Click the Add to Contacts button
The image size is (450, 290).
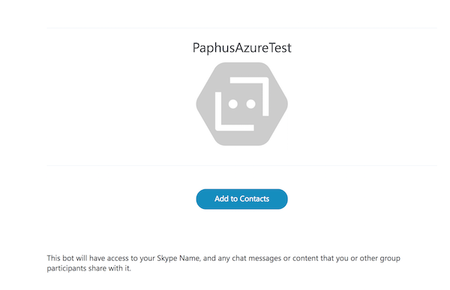pos(241,199)
